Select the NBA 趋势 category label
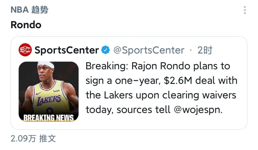This screenshot has height=150, width=258. coord(29,10)
